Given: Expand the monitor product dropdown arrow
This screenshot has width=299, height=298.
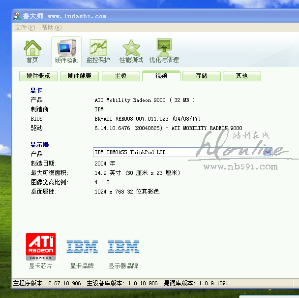Looking at the screenshot, I should [268, 152].
